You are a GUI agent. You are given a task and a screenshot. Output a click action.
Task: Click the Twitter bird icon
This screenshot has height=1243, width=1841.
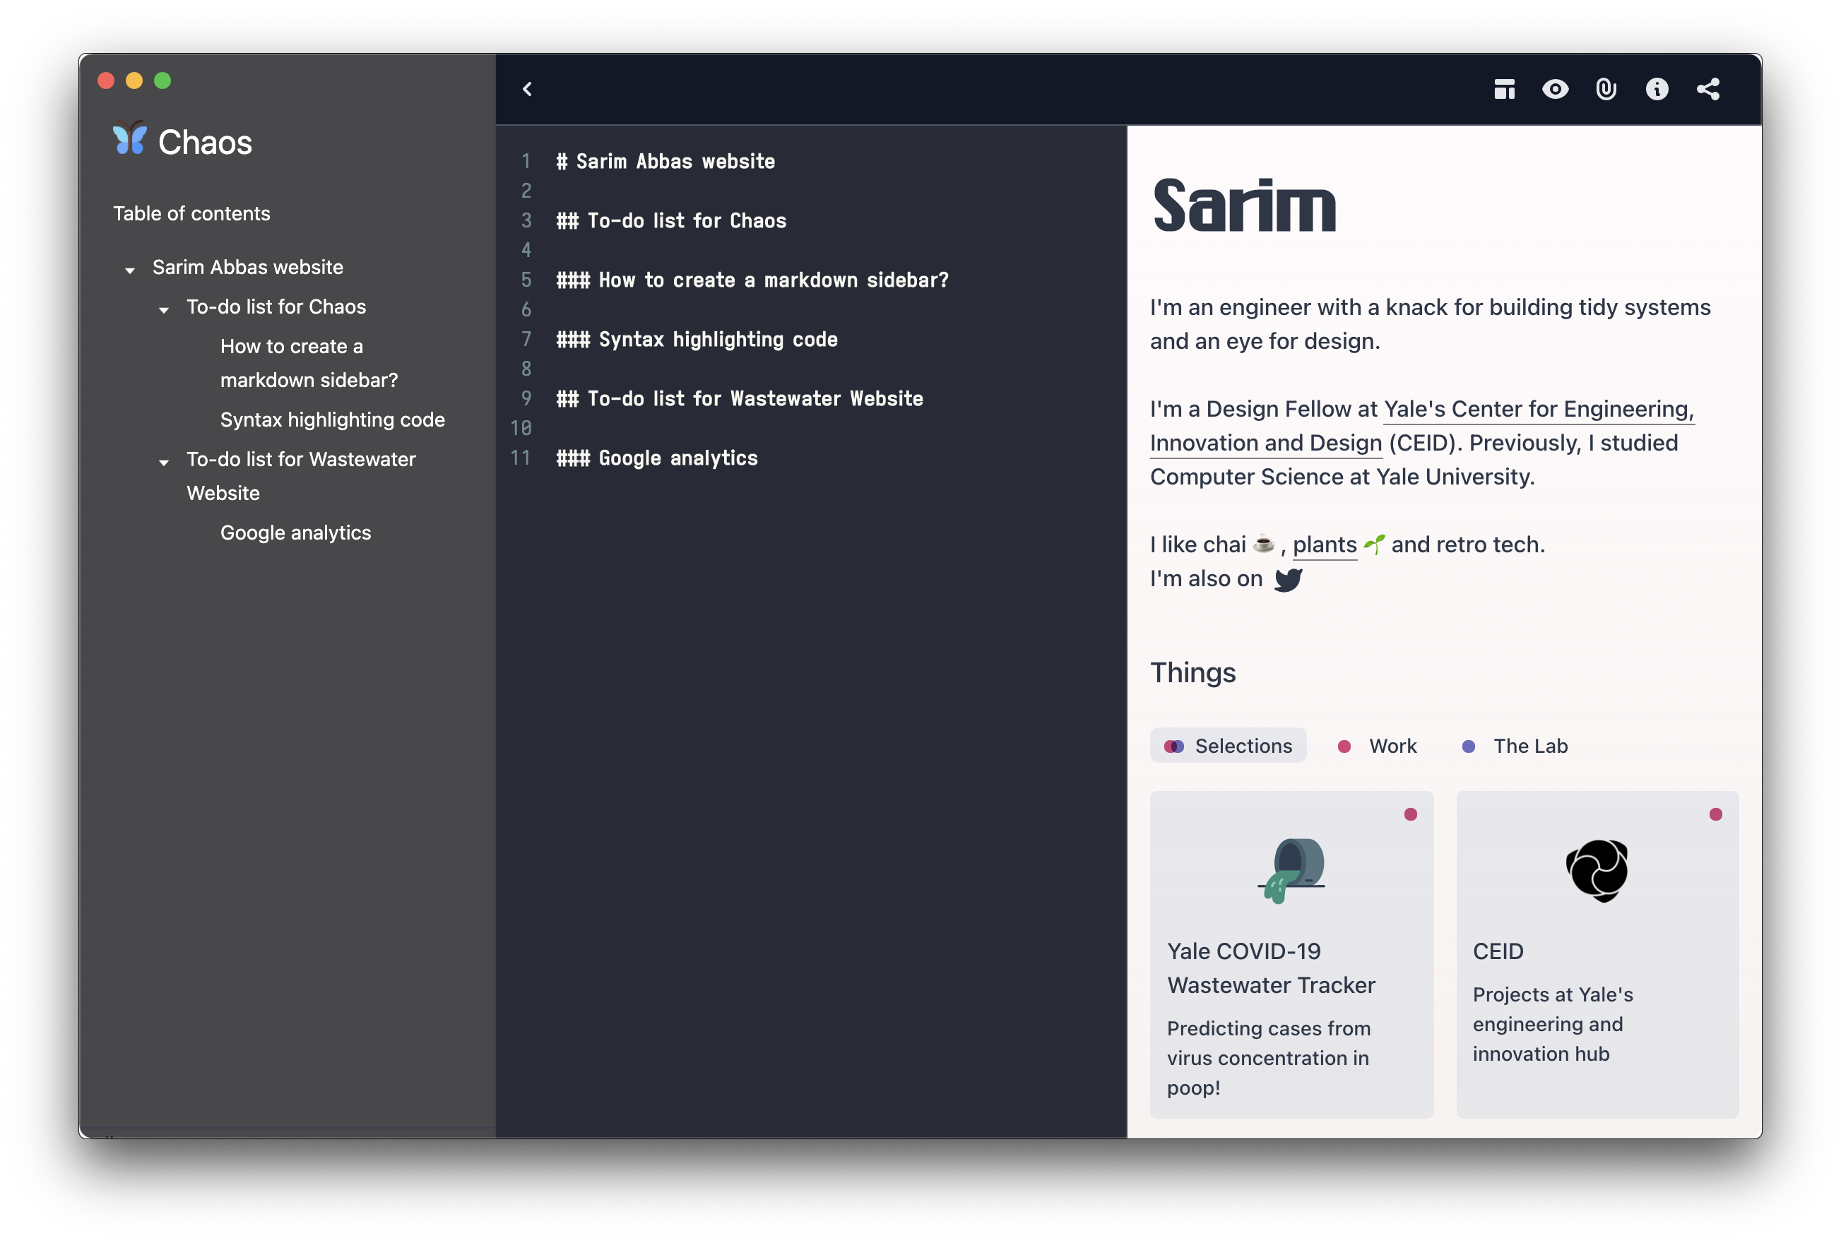[x=1288, y=580]
